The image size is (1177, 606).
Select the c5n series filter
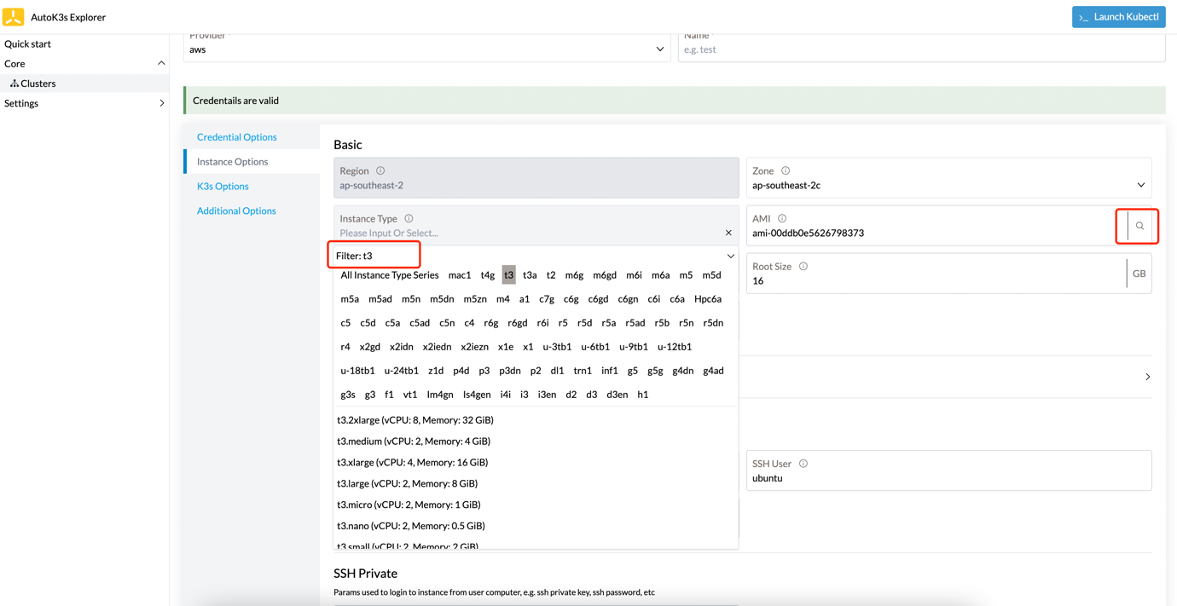(x=447, y=323)
